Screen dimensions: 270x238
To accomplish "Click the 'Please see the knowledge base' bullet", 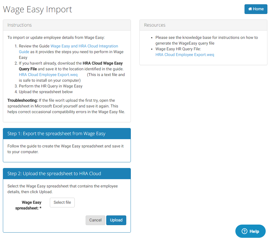I will click(207, 40).
